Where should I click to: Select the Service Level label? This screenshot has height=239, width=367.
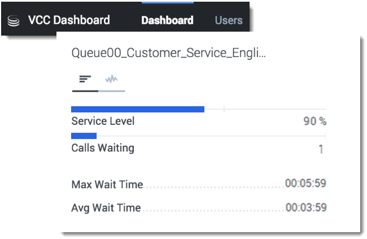[x=103, y=121]
